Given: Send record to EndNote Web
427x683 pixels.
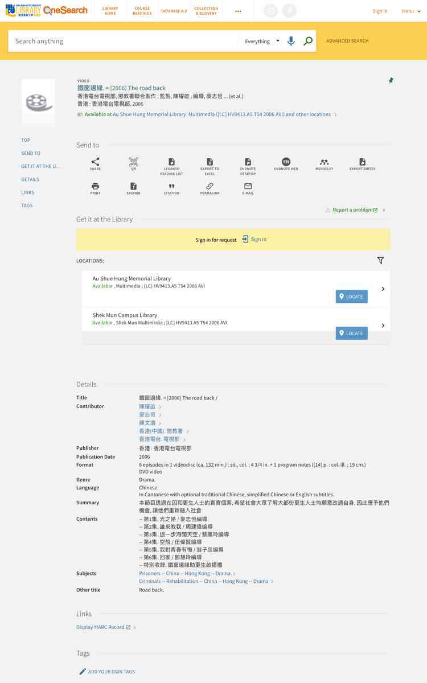Looking at the screenshot, I should tap(286, 163).
